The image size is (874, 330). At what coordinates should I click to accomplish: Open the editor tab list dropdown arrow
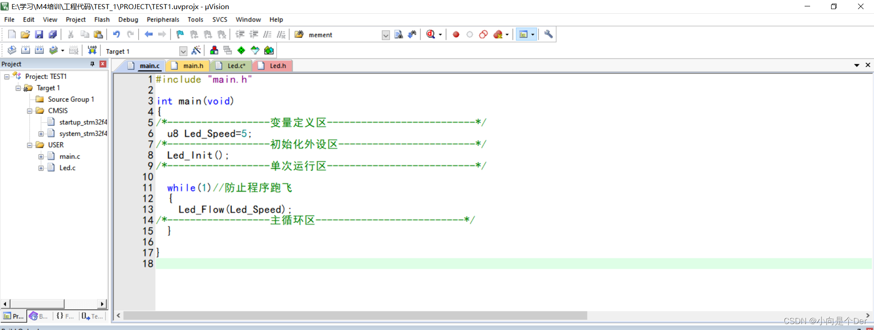pyautogui.click(x=857, y=65)
